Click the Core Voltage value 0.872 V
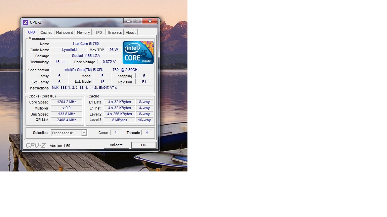Image resolution: width=387 pixels, height=217 pixels. pyautogui.click(x=109, y=62)
